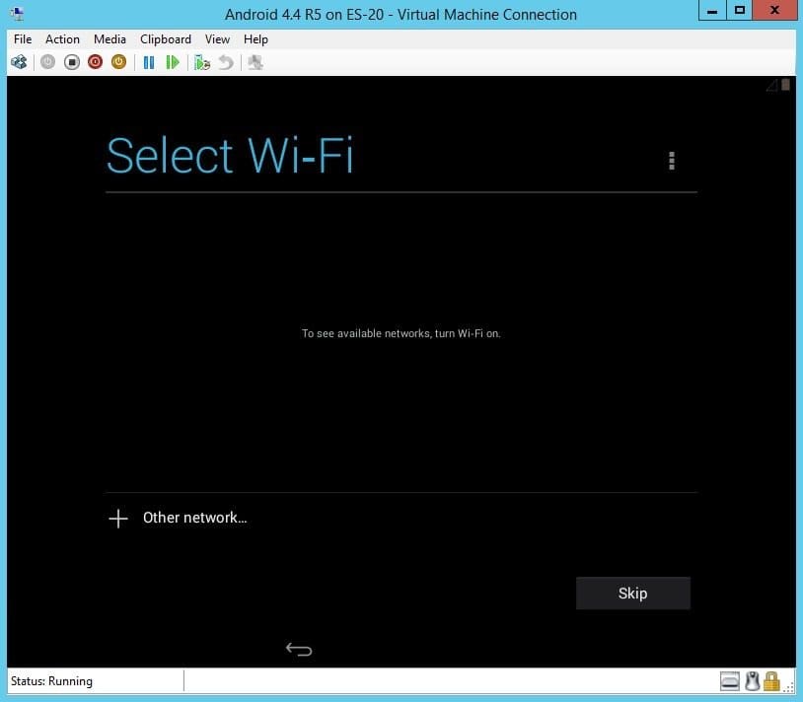Revert the virtual machine to checkpoint
This screenshot has width=803, height=702.
tap(226, 62)
